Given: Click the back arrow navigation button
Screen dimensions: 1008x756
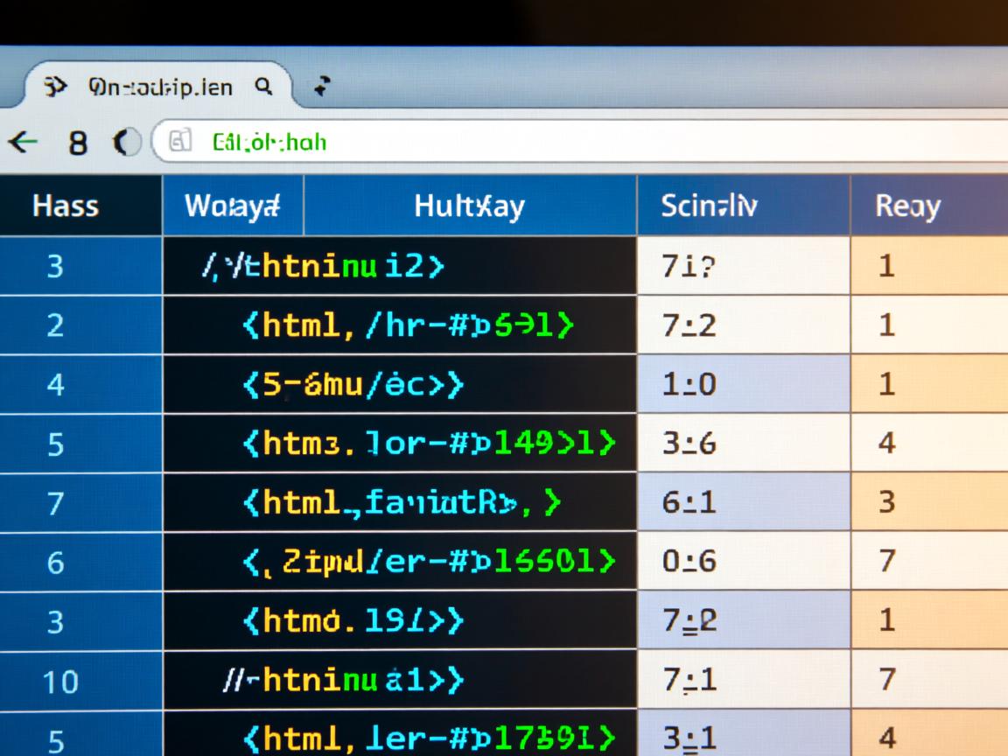Looking at the screenshot, I should pyautogui.click(x=24, y=143).
